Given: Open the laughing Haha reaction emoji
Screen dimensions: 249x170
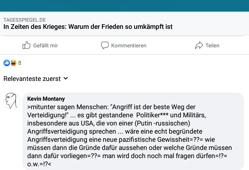Looking at the screenshot, I should [13, 63].
